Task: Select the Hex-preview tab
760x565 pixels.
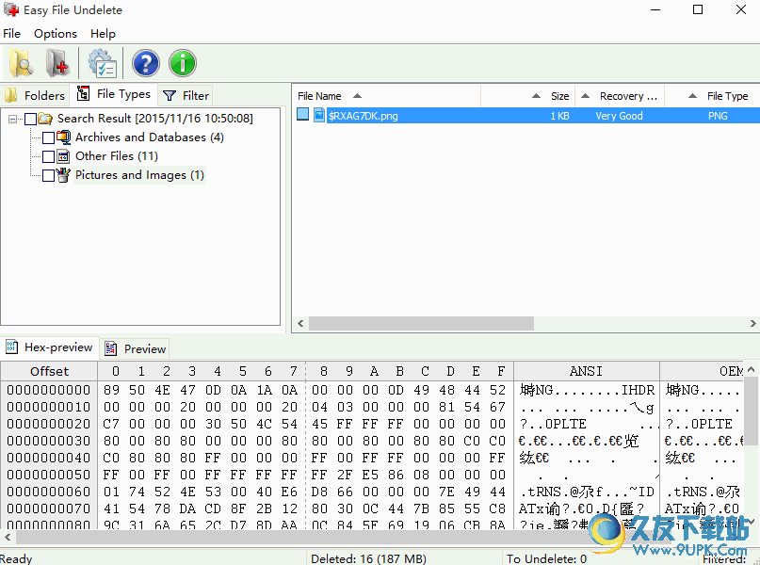Action: 49,347
